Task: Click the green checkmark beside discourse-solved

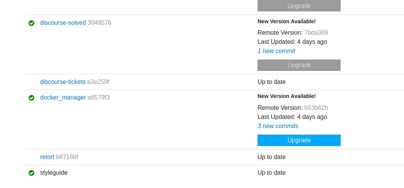Action: tap(32, 23)
